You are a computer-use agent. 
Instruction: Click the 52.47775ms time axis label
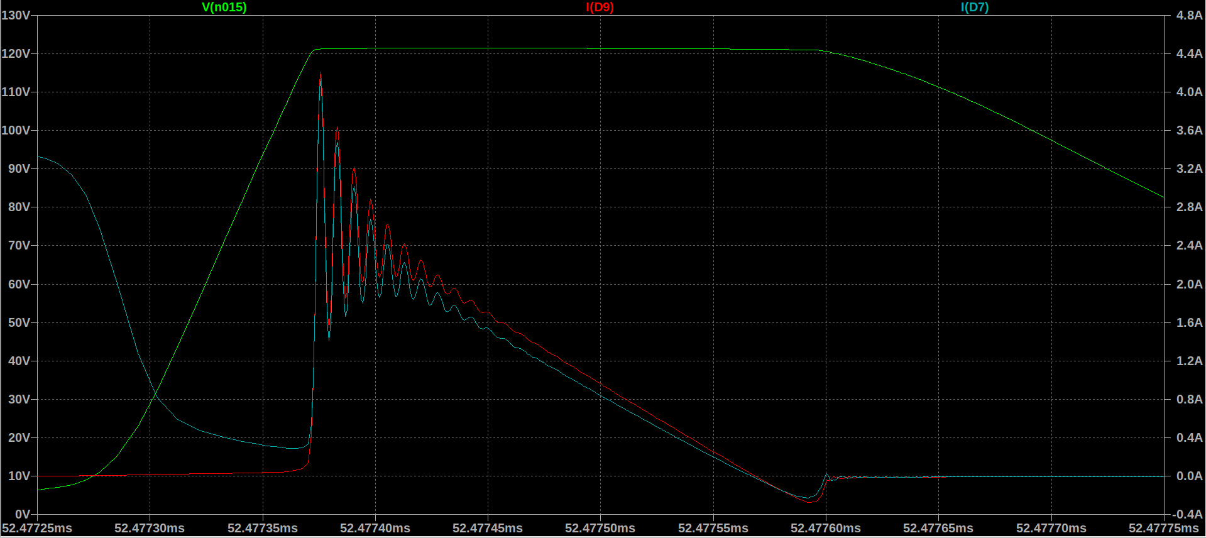[1163, 529]
